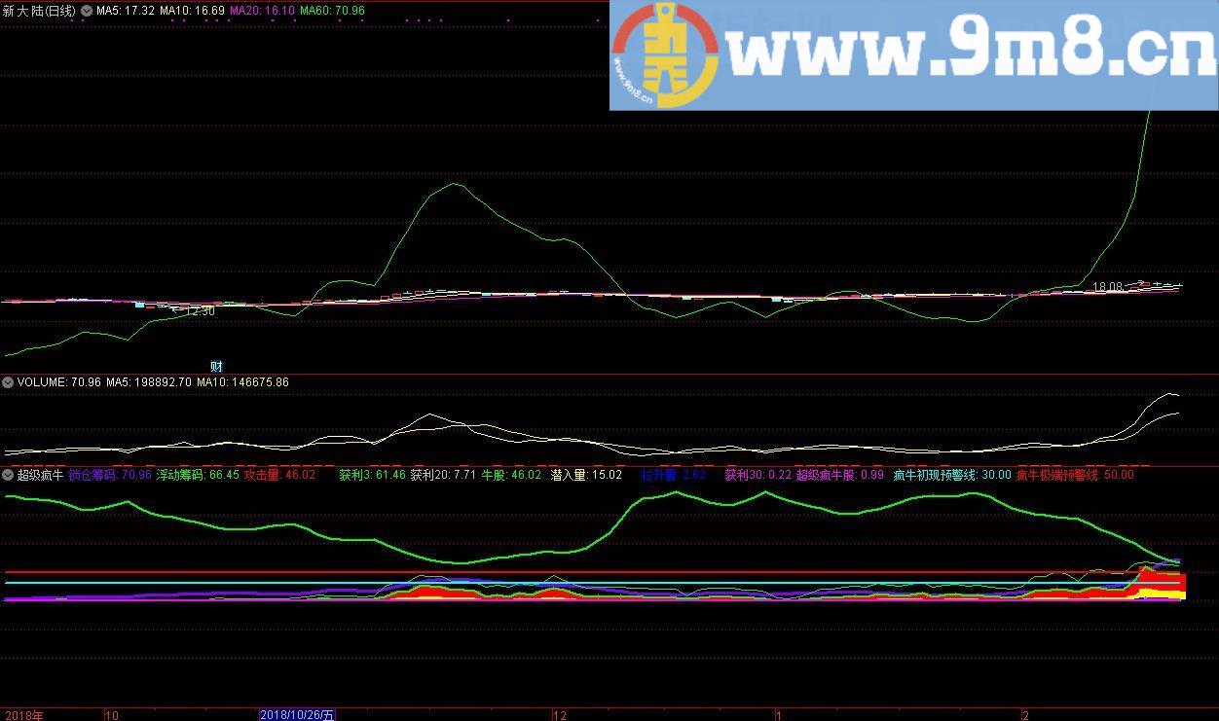
Task: Click the MA5: 17.32 label in main chart
Action: [x=126, y=11]
